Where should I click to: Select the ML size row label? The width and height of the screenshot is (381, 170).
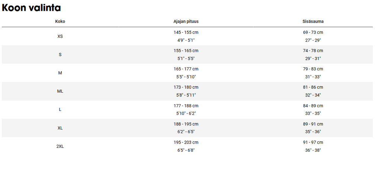(x=60, y=91)
